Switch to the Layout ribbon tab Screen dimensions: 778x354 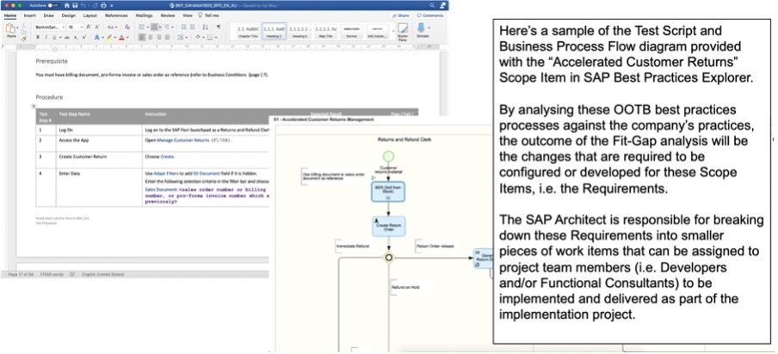click(90, 15)
